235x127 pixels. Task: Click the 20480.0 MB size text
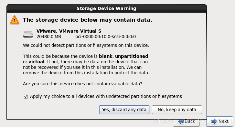pos(49,37)
